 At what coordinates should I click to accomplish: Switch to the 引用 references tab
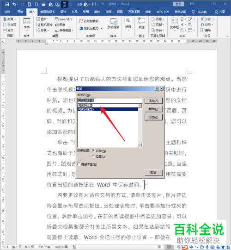86,12
